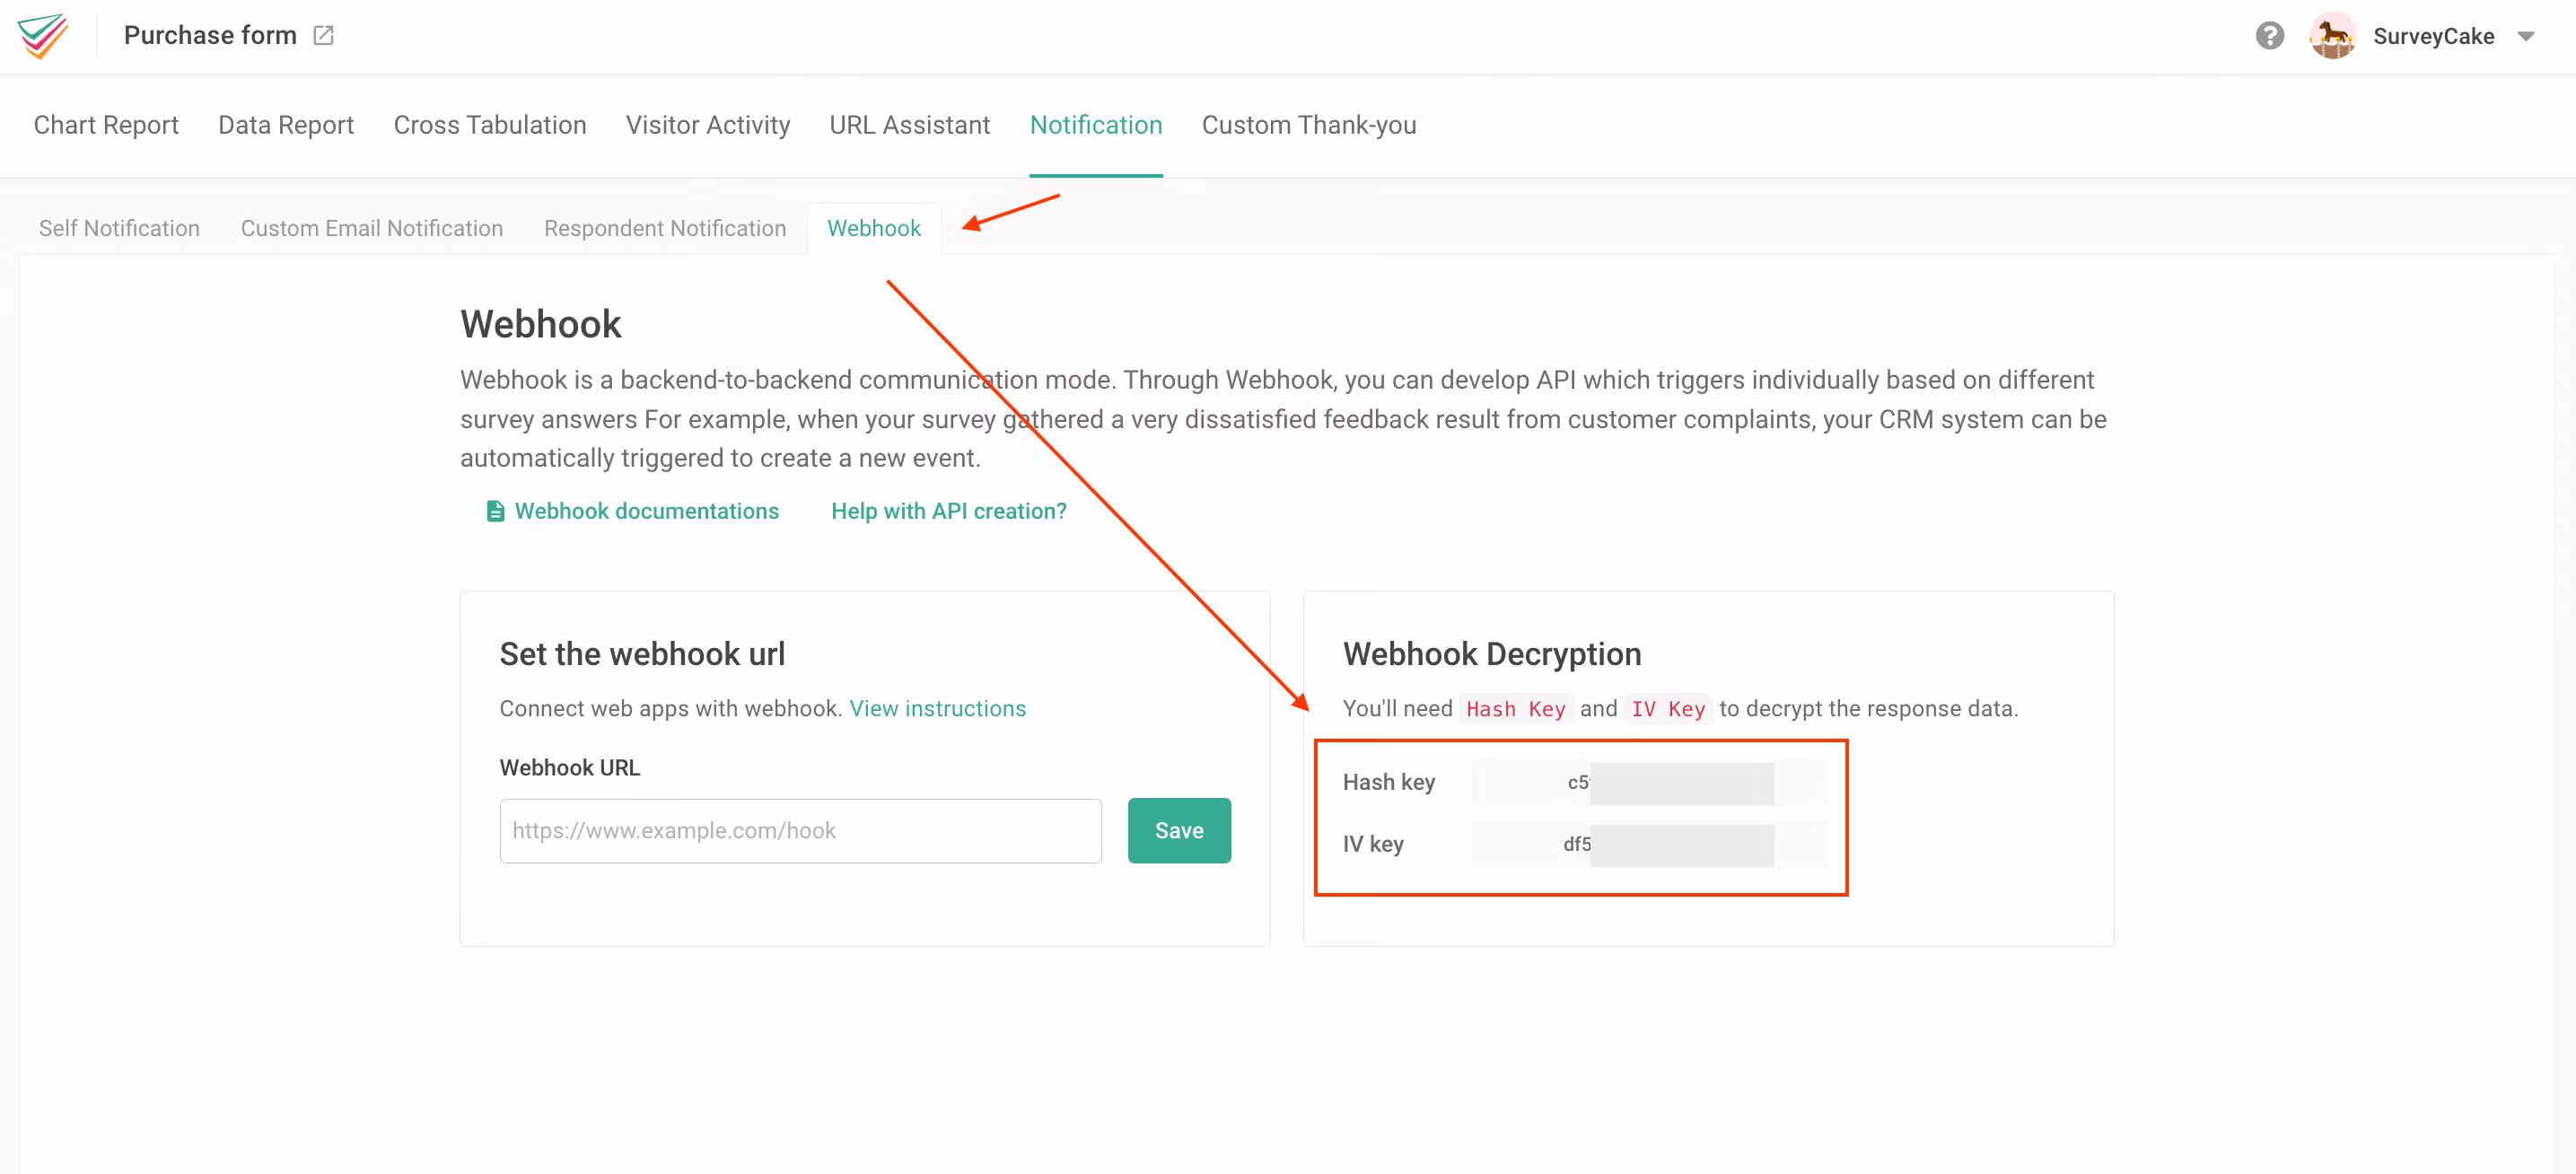Open the Webhook documentations link
This screenshot has height=1174, width=2576.
click(646, 511)
